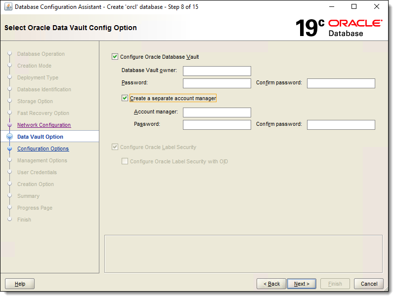Check Configure Oracle Label Security with OID
The width and height of the screenshot is (396, 299).
tap(125, 161)
